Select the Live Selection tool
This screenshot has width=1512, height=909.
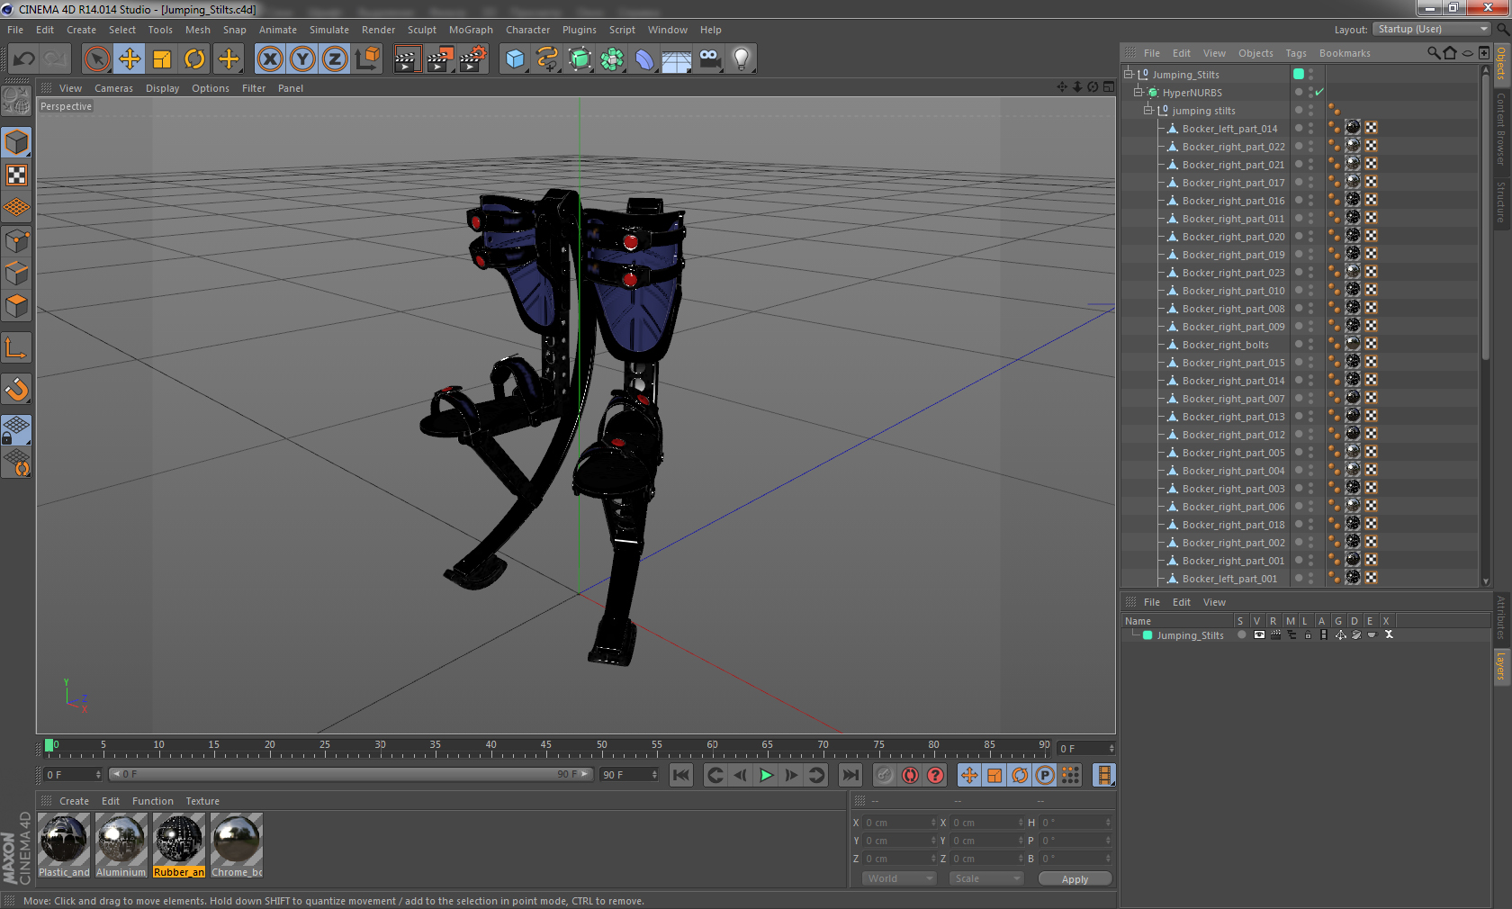(96, 59)
